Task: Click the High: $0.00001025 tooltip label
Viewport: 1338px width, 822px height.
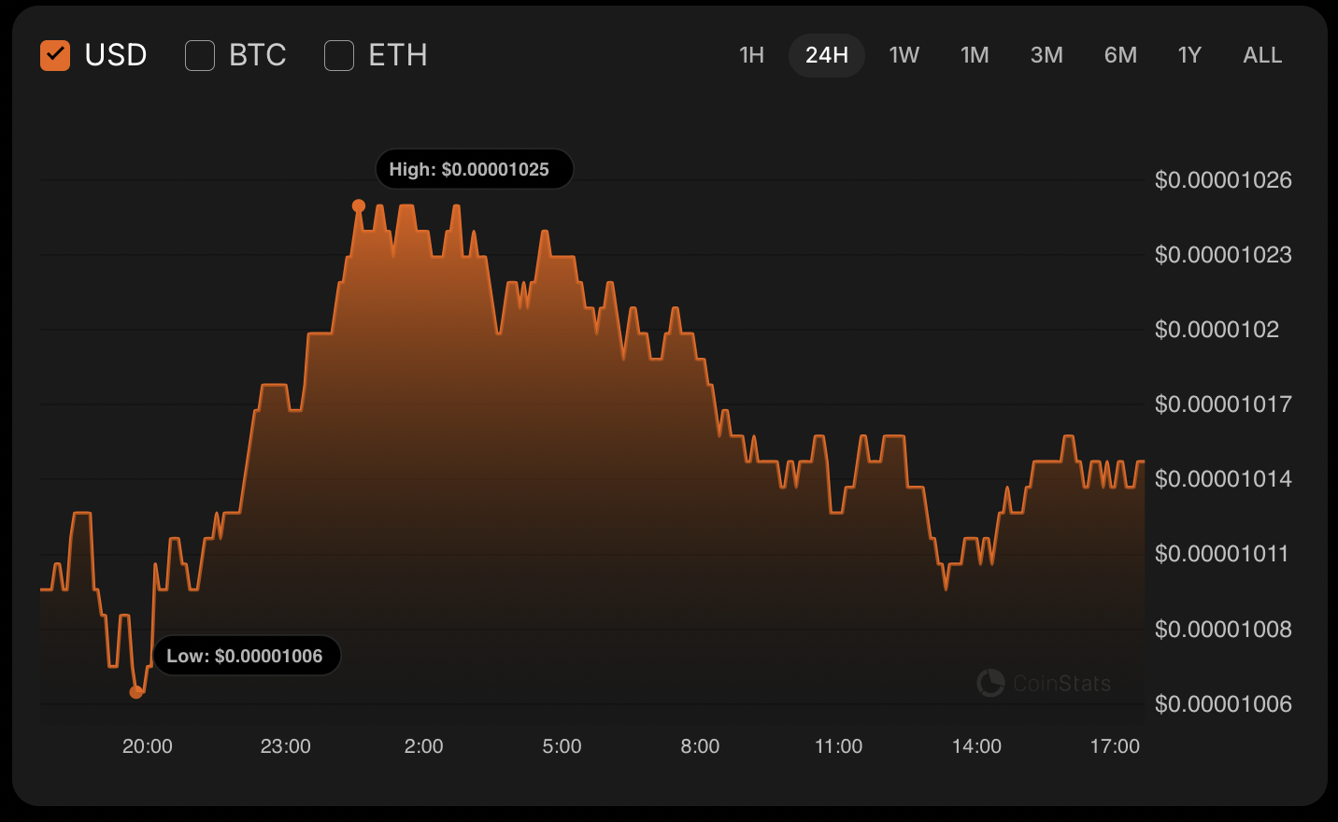Action: 474,169
